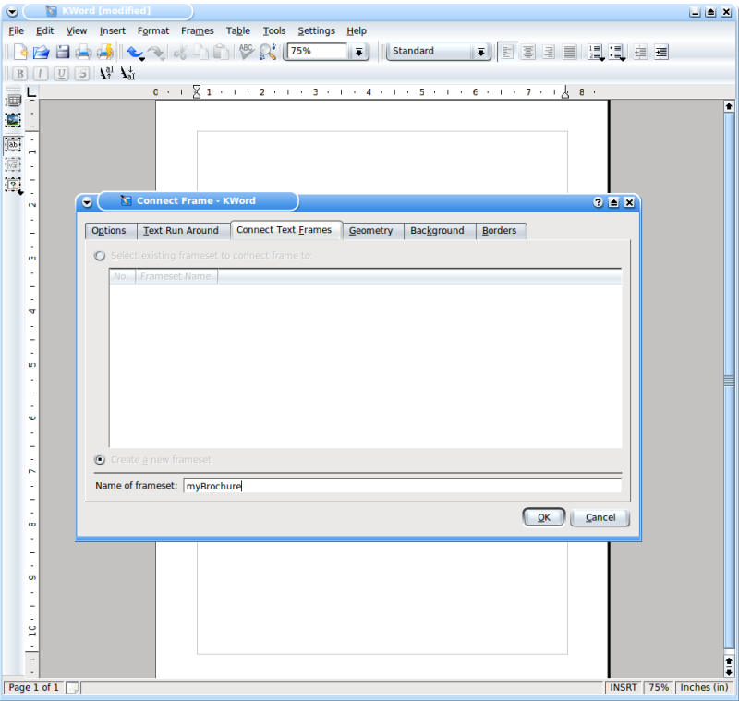Click dialog Help question mark button
Image resolution: width=739 pixels, height=701 pixels.
[x=598, y=202]
